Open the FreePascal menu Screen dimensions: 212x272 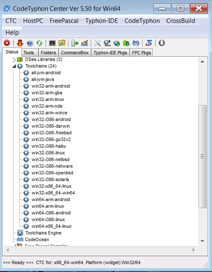64,21
